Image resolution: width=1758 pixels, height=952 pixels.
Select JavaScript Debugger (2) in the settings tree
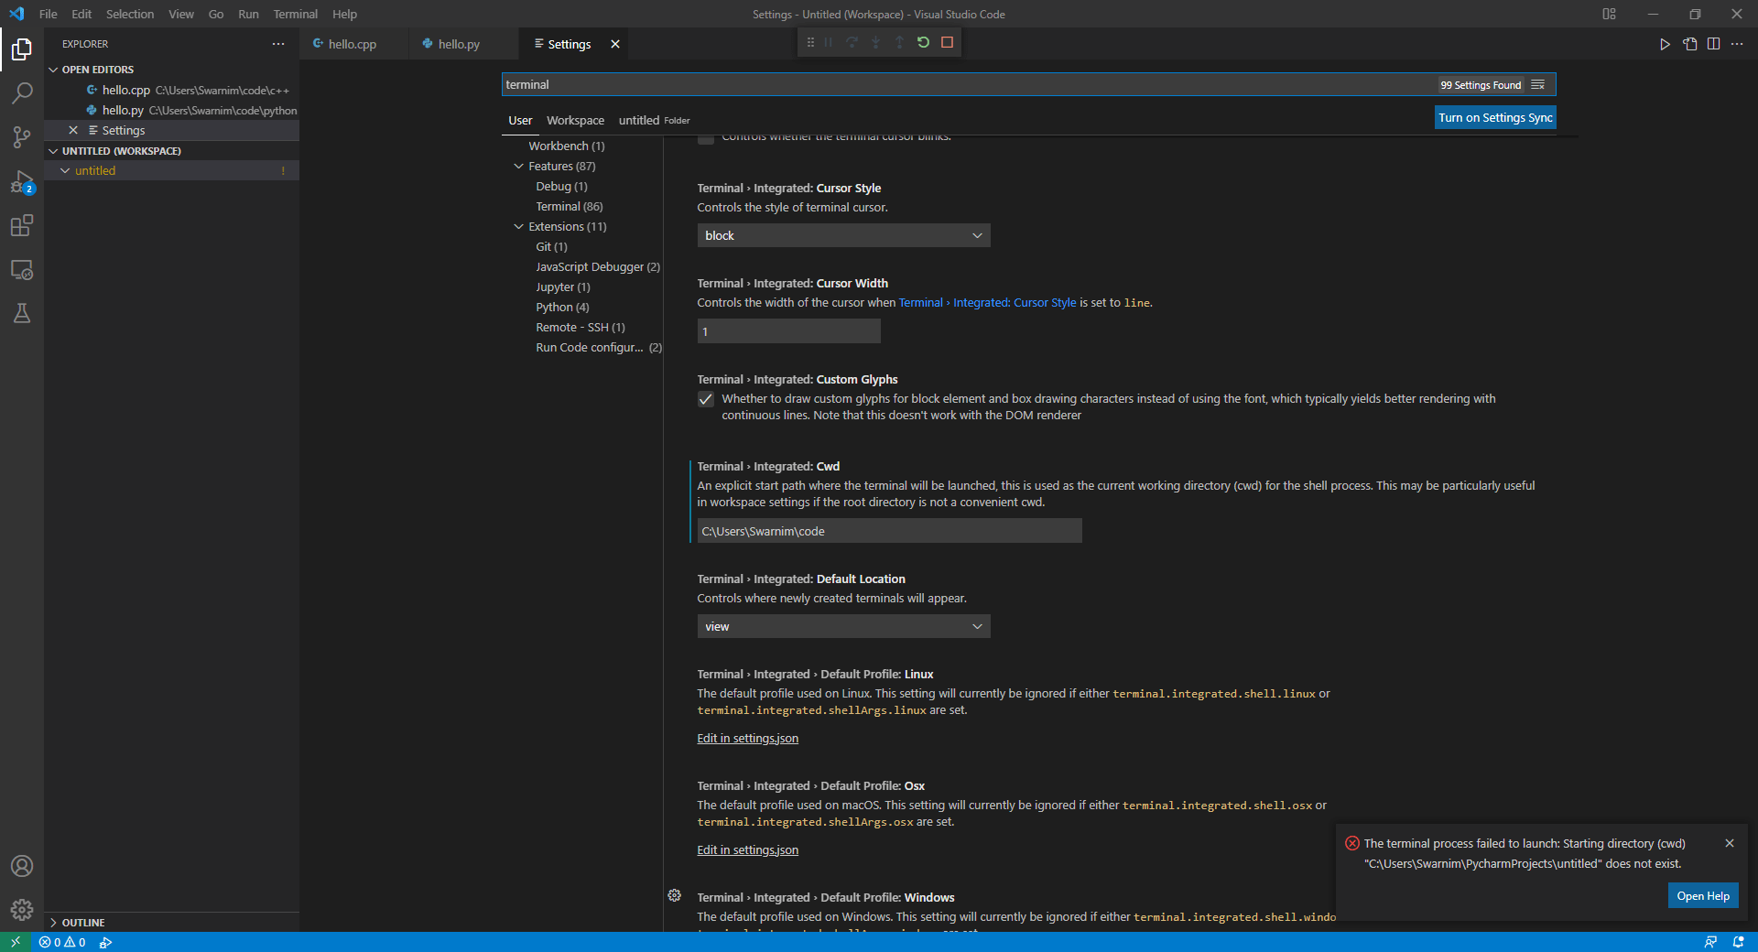(598, 267)
